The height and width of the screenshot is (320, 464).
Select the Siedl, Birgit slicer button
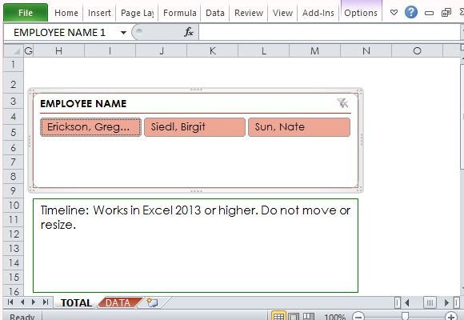coord(194,127)
